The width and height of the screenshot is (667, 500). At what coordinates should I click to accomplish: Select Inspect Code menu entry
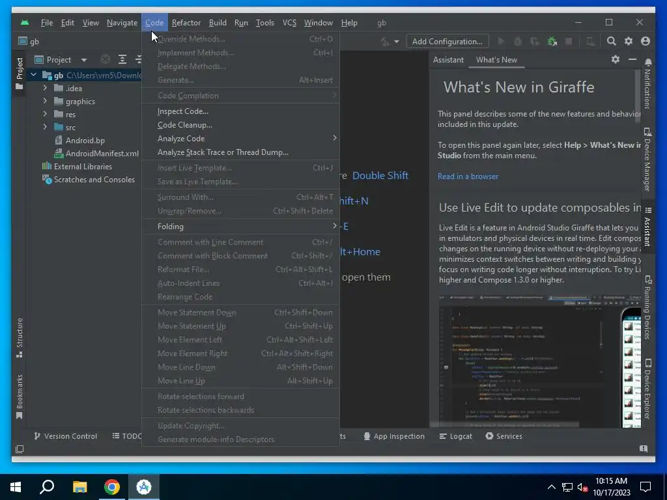click(x=240, y=111)
